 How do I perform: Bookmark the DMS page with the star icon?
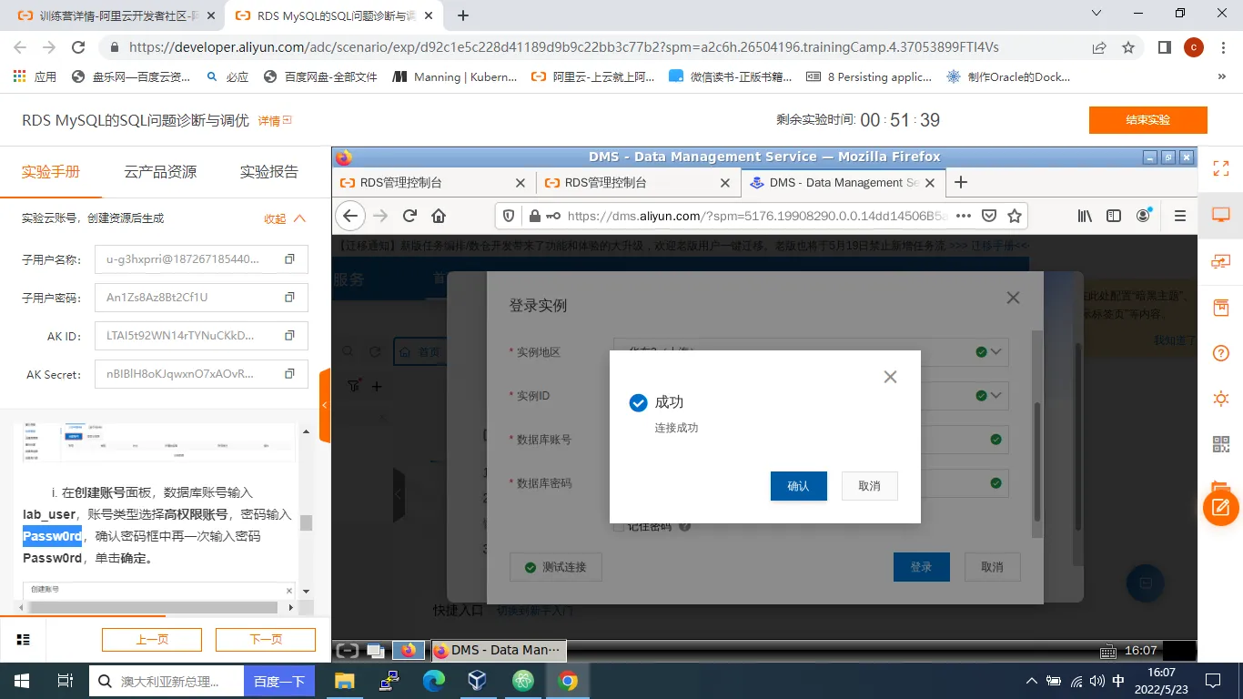[x=1015, y=216]
